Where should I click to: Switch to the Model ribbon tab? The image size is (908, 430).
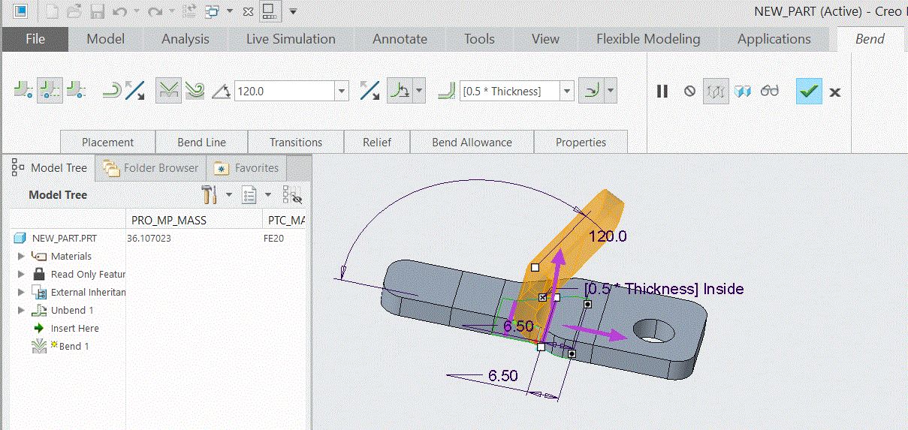pyautogui.click(x=105, y=39)
